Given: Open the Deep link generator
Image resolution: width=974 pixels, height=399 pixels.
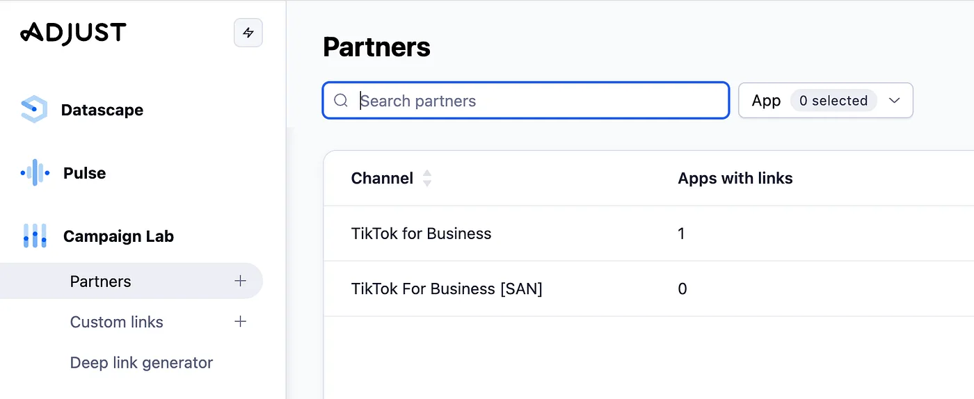Looking at the screenshot, I should [142, 362].
